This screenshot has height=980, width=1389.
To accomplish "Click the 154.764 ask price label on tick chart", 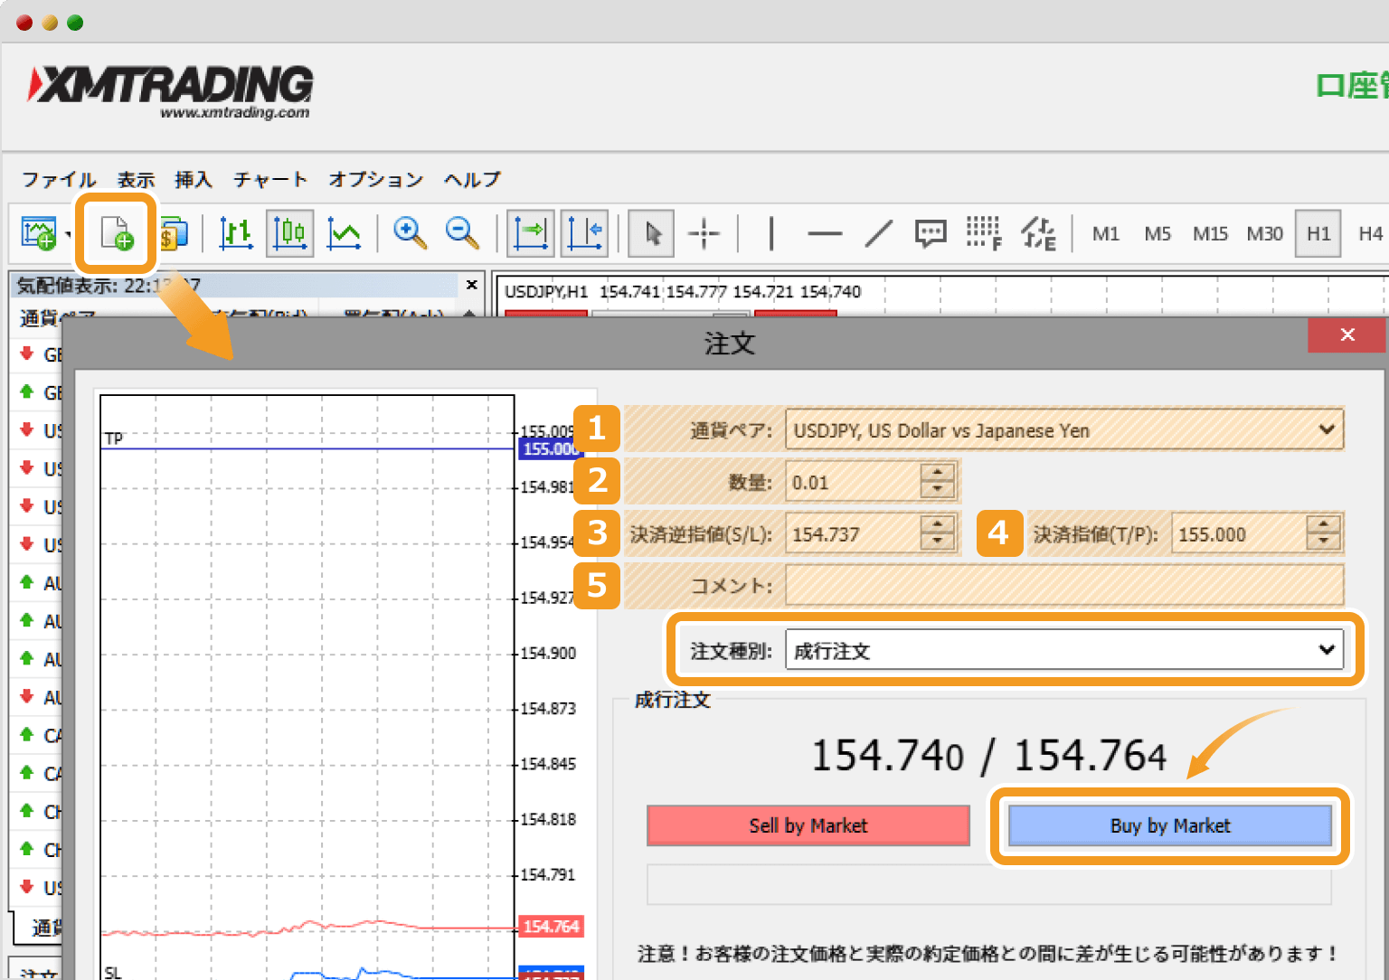I will 551,926.
